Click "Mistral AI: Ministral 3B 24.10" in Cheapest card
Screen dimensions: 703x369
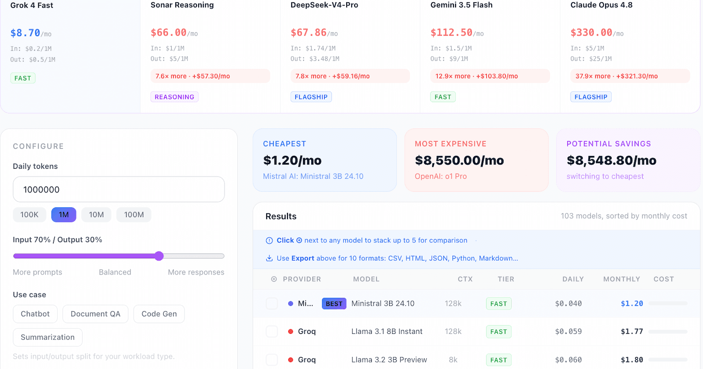coord(313,177)
